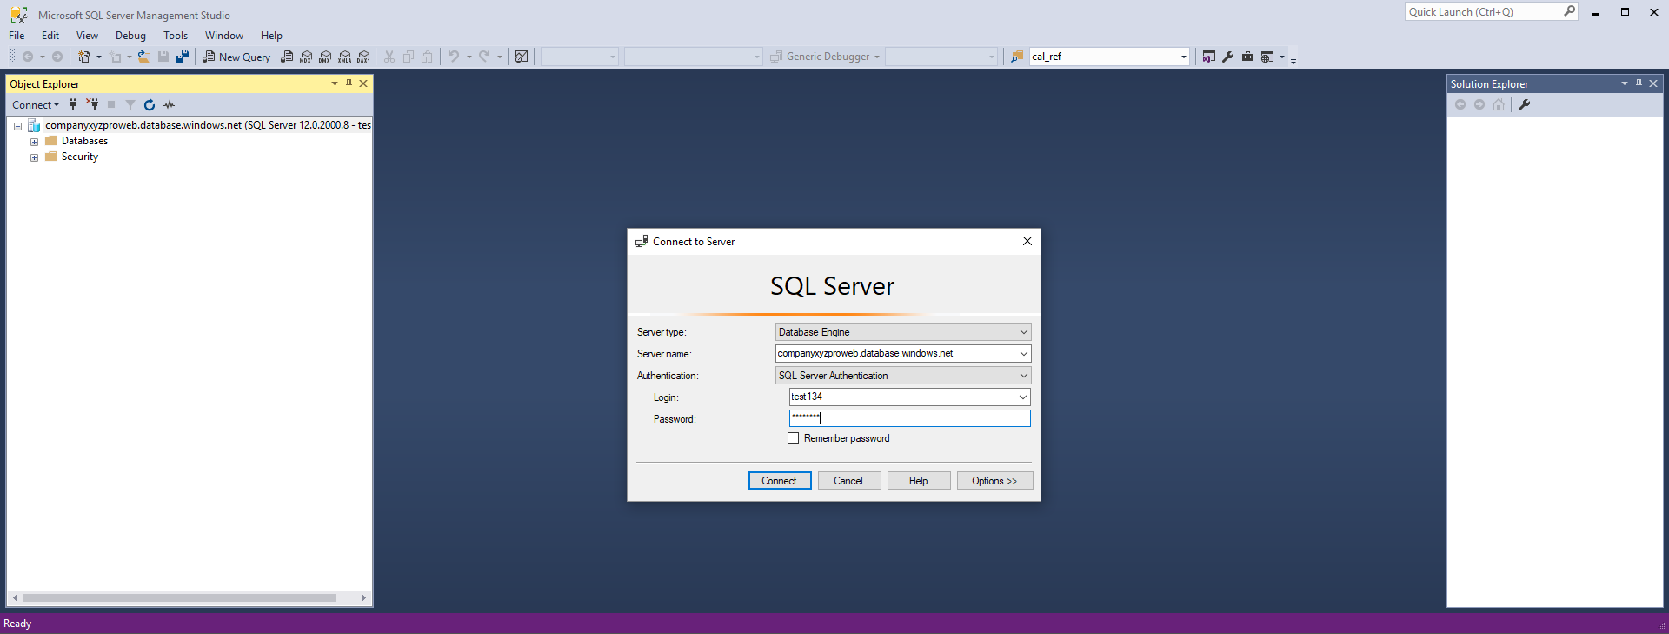Open the Tools menu
Viewport: 1669px width, 634px height.
(176, 36)
